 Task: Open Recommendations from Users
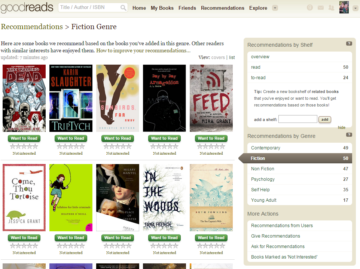tap(300, 225)
